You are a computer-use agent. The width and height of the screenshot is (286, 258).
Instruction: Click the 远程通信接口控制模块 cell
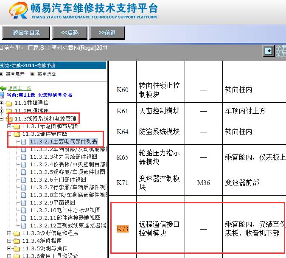tap(160, 228)
